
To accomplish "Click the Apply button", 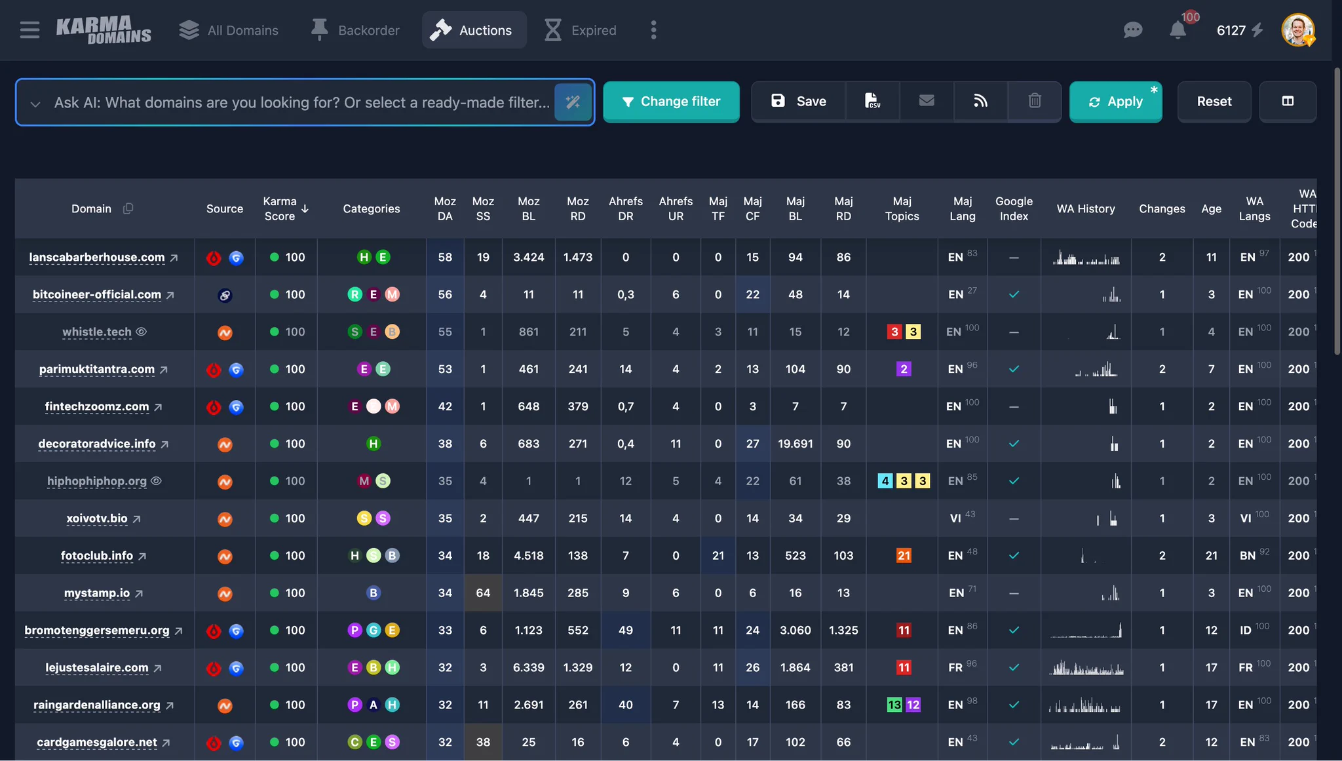I will [1116, 102].
